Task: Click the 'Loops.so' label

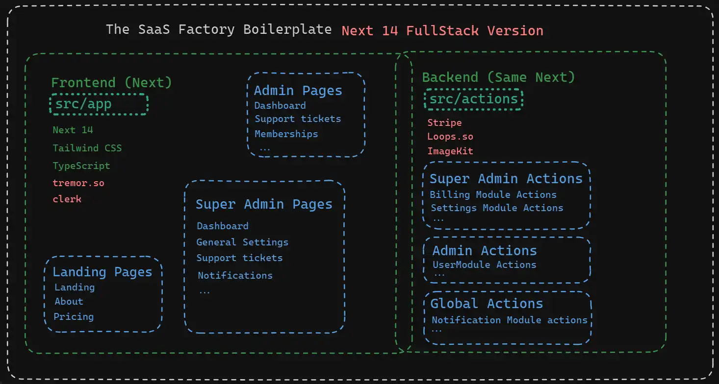Action: pos(450,137)
